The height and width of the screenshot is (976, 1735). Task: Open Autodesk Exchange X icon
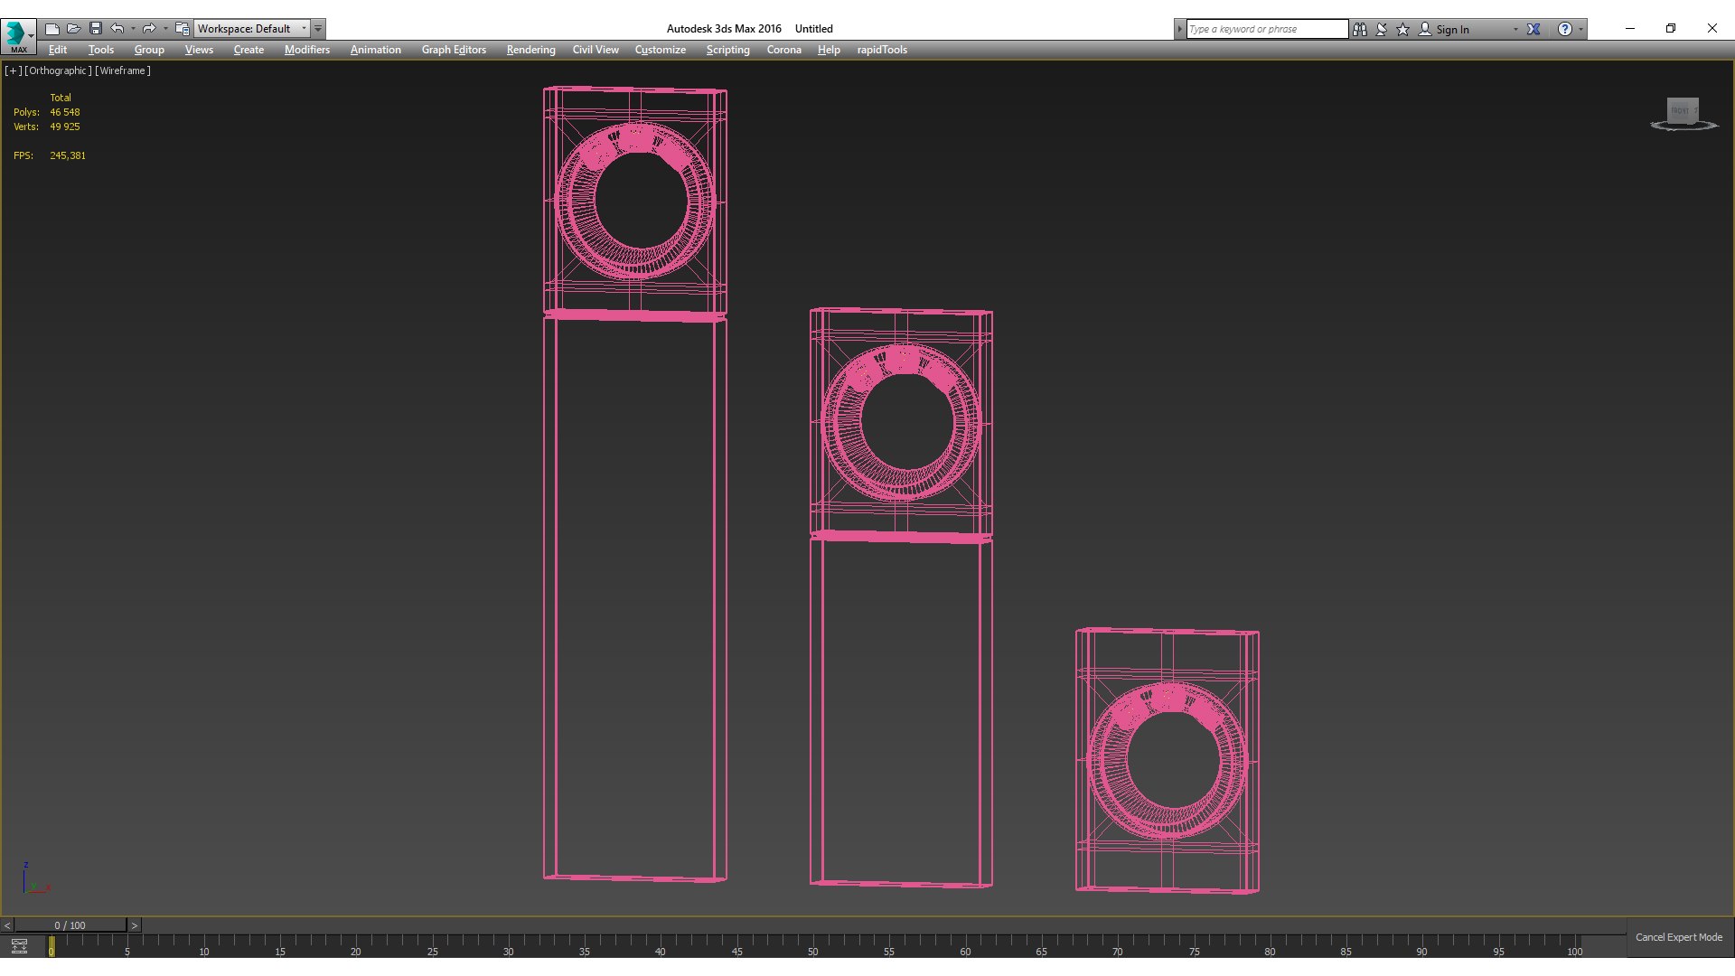pyautogui.click(x=1533, y=29)
